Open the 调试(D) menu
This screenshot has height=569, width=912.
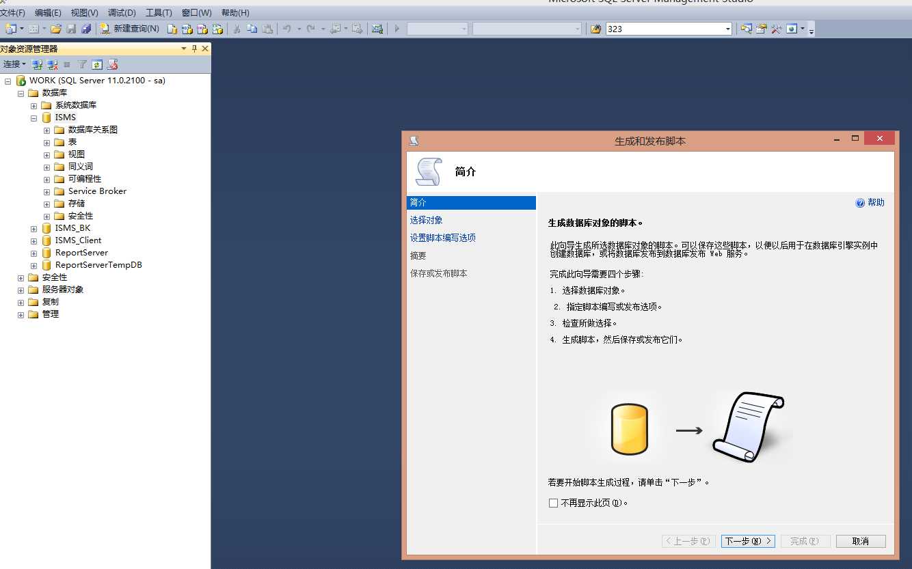pos(122,13)
